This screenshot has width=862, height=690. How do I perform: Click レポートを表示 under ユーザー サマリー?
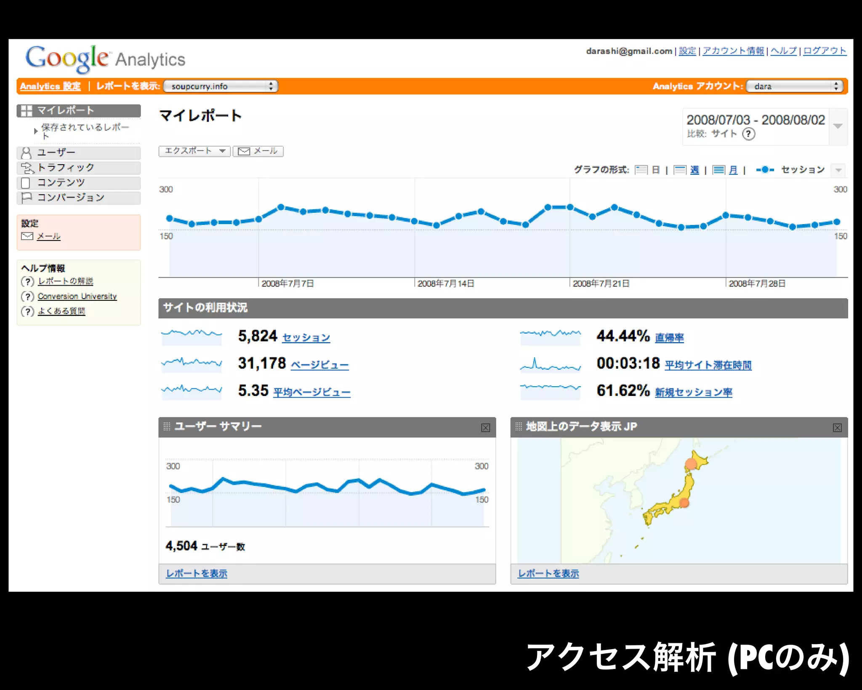coord(197,574)
